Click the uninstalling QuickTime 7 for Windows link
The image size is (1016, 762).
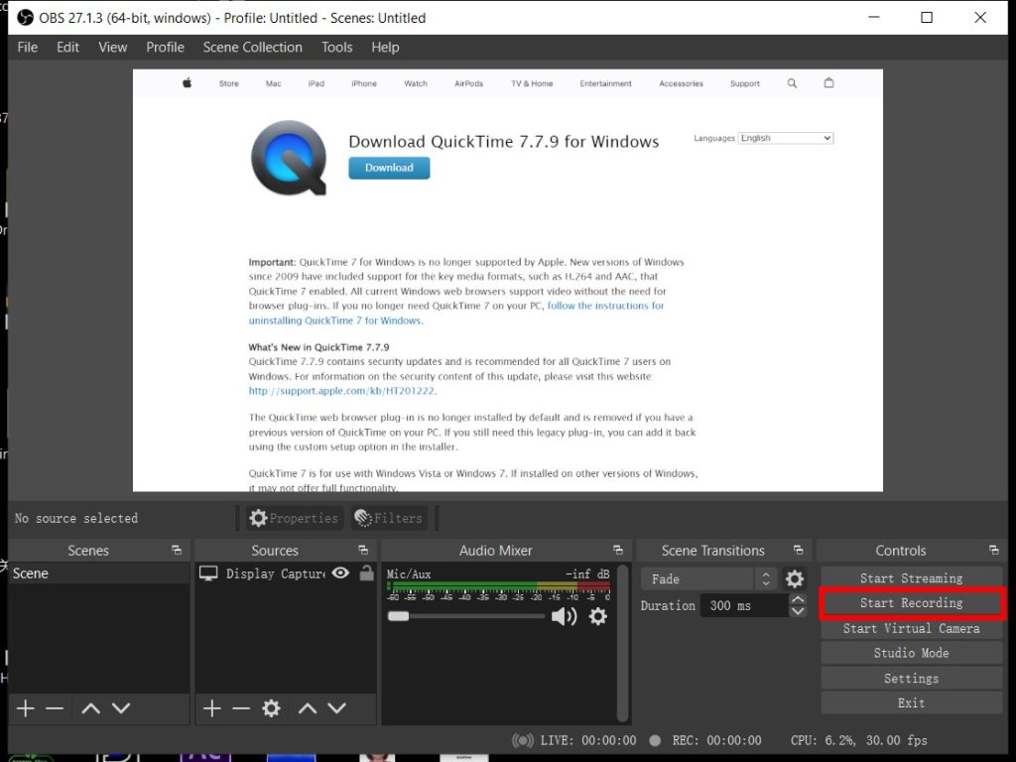pos(335,320)
